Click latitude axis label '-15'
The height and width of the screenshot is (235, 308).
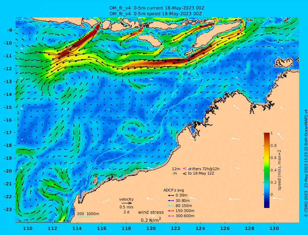tap(8, 107)
